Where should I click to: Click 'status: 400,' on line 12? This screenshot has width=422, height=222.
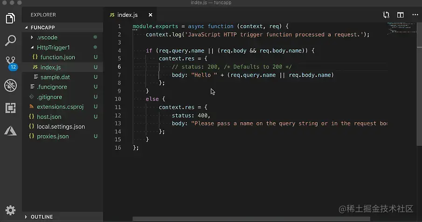pyautogui.click(x=191, y=116)
